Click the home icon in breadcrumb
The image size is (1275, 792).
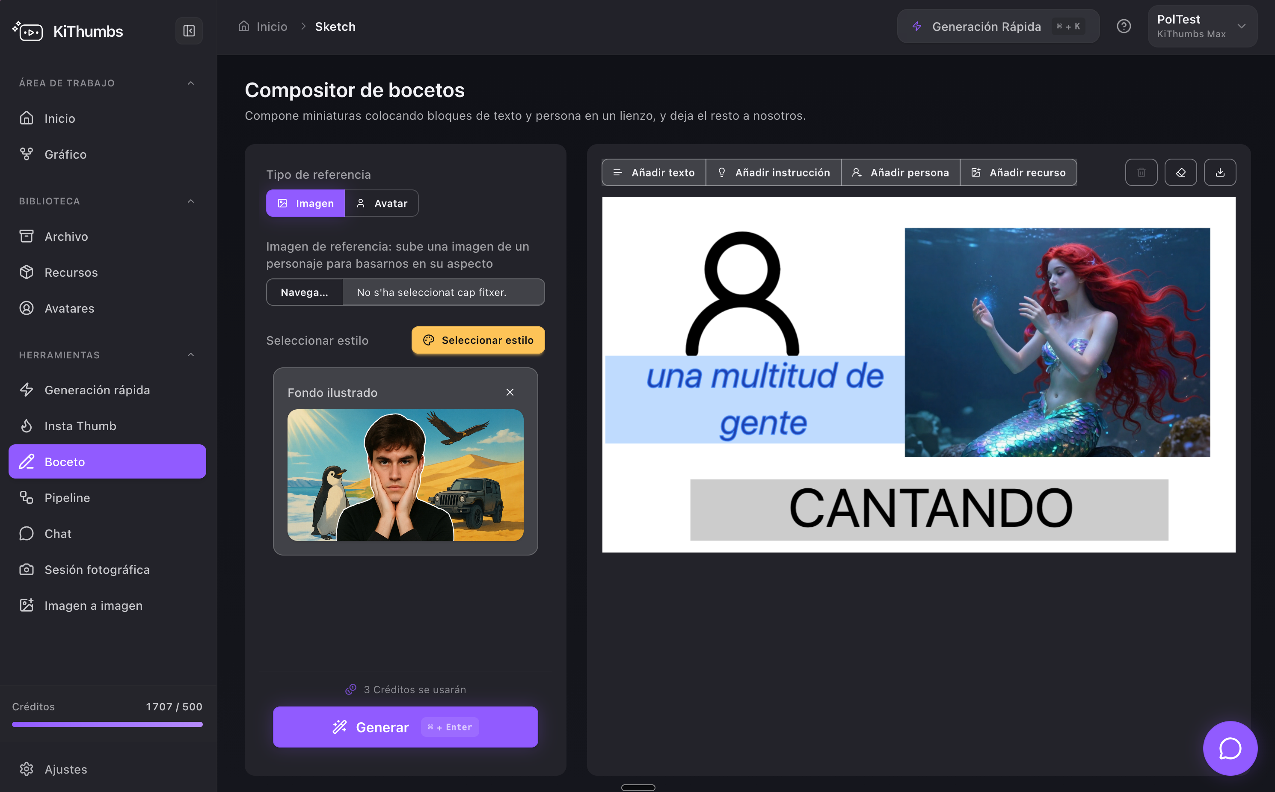point(244,26)
